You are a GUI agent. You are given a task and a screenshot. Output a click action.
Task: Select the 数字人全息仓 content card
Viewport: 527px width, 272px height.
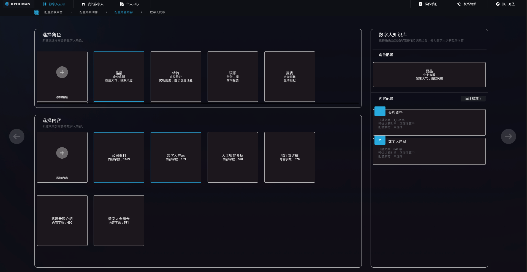pyautogui.click(x=119, y=221)
